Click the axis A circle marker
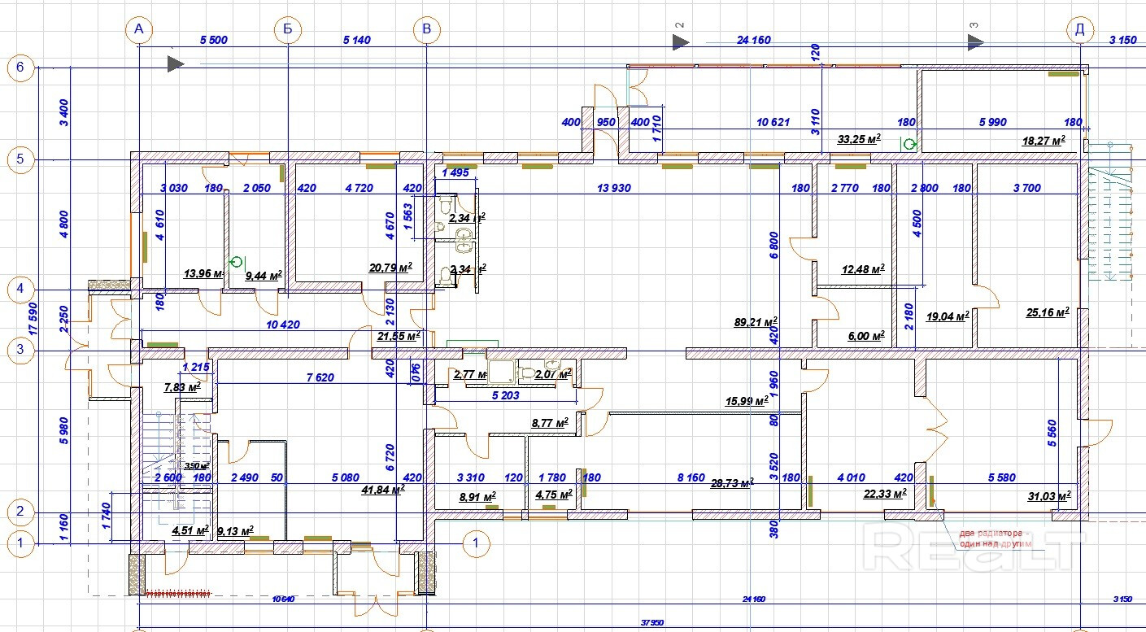Screen dimensions: 1146x632 click(x=139, y=31)
